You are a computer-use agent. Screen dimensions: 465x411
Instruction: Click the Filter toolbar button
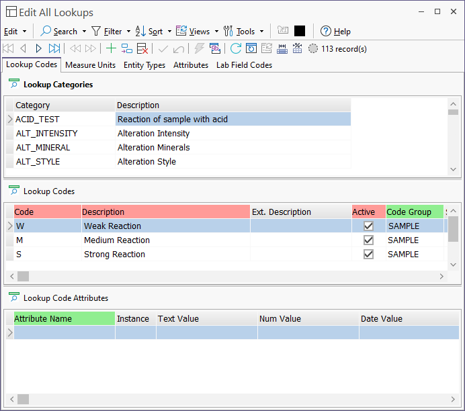pyautogui.click(x=107, y=31)
